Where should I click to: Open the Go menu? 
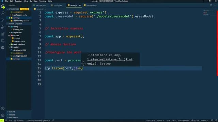click(x=31, y=1)
